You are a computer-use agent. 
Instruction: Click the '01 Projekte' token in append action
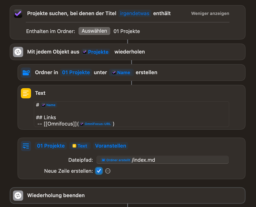pyautogui.click(x=51, y=146)
